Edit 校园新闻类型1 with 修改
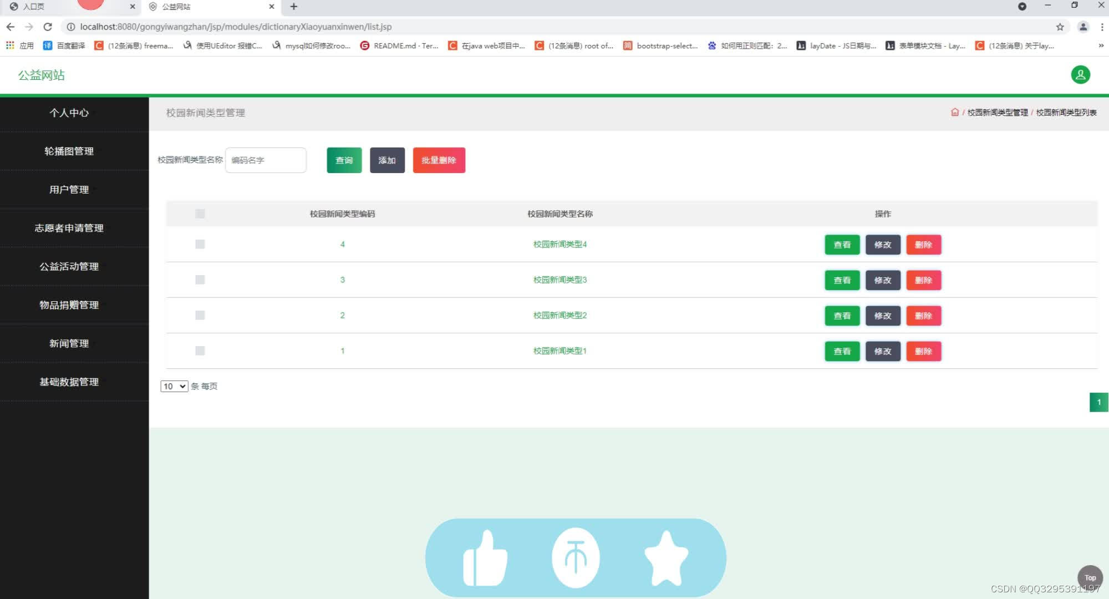Screen dimensions: 1109x599 883,351
